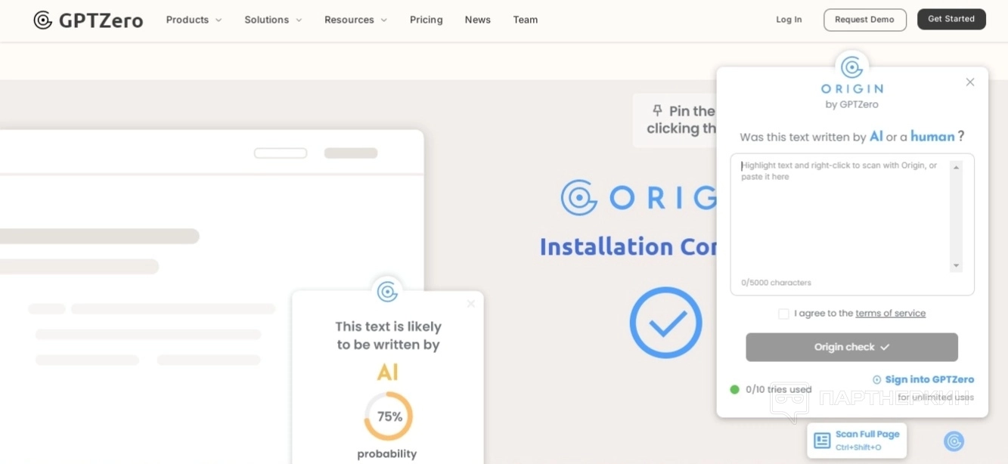Click the Get Started button
Viewport: 1008px width, 464px height.
click(951, 19)
